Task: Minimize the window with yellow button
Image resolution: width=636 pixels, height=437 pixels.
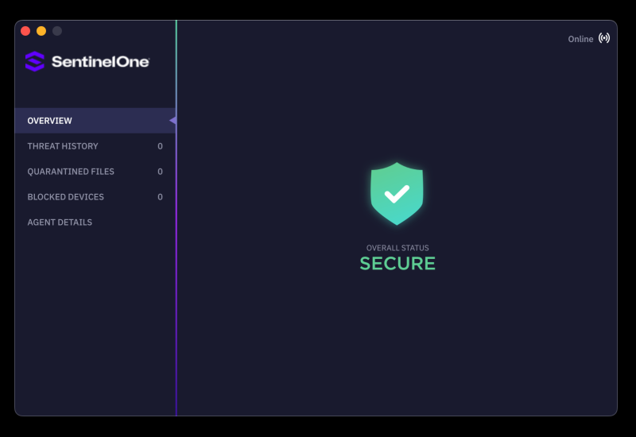Action: (x=41, y=31)
